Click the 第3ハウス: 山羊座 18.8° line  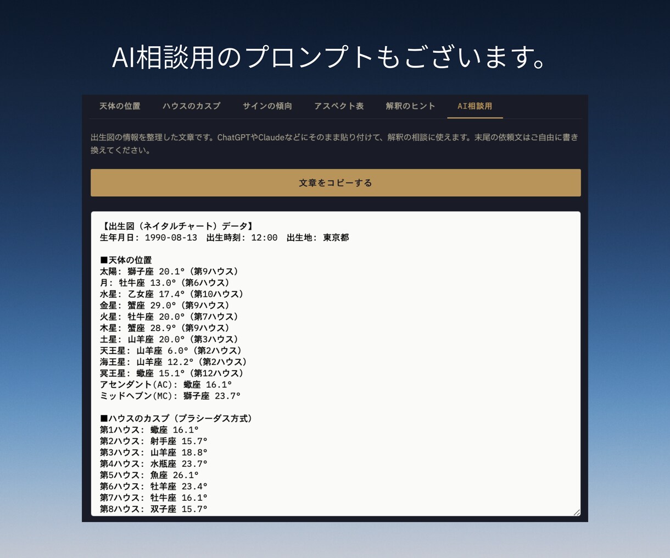pos(154,452)
